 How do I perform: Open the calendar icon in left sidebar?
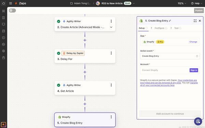pyautogui.click(x=3, y=31)
